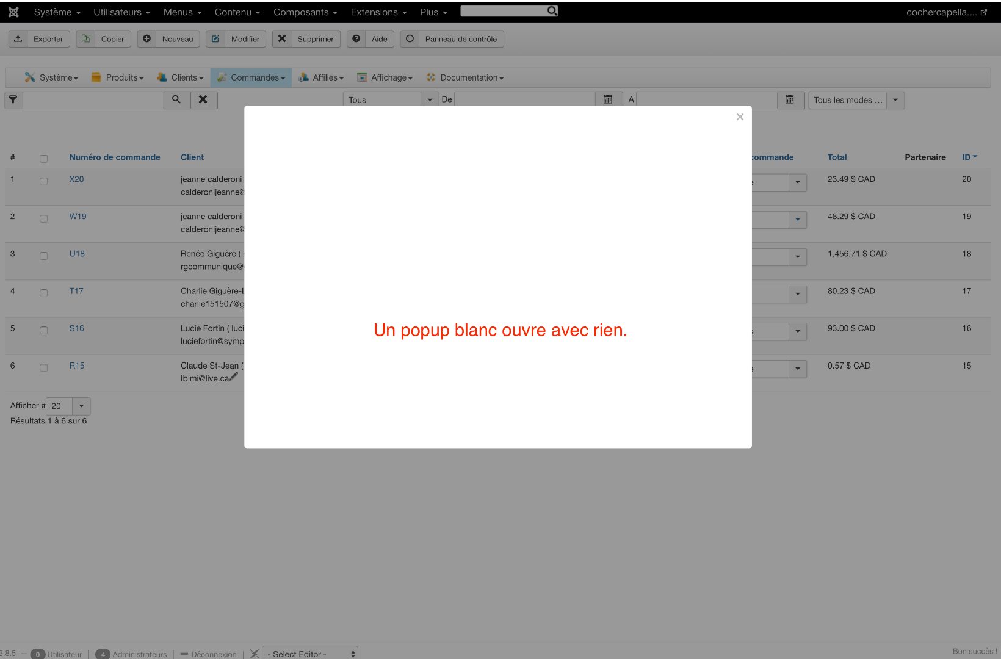
Task: Click the Exporter button
Action: tap(40, 39)
